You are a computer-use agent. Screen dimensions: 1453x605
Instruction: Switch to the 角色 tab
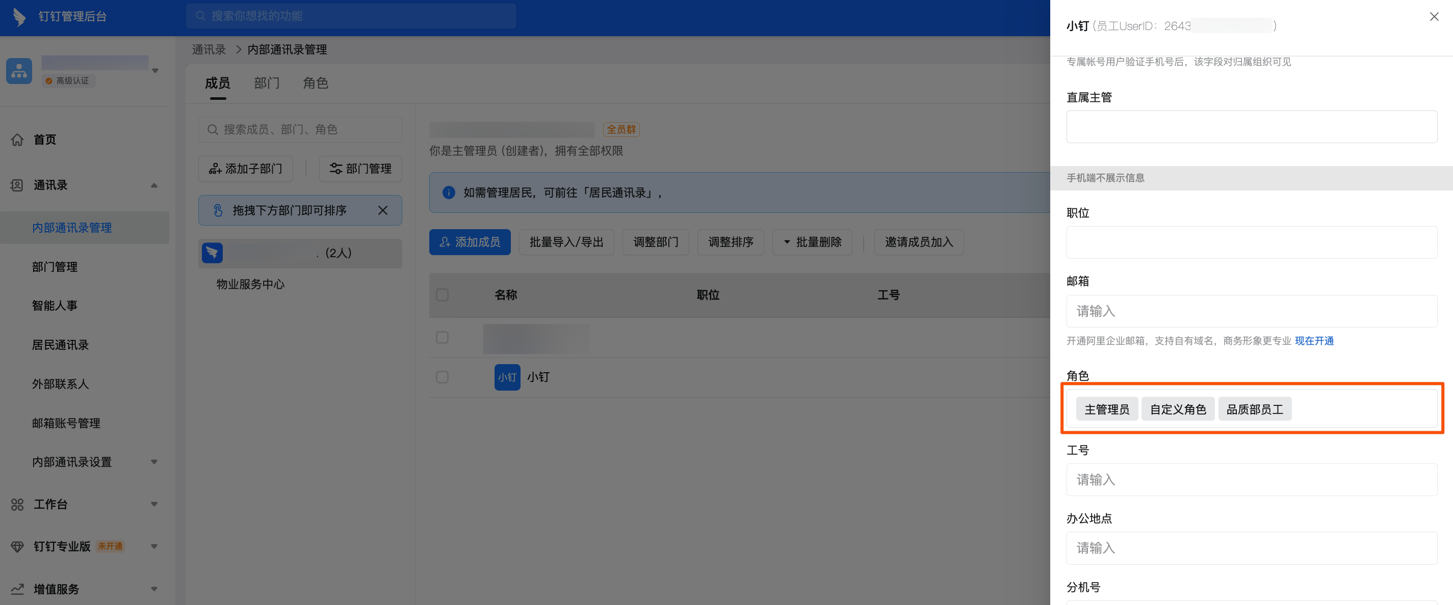315,84
